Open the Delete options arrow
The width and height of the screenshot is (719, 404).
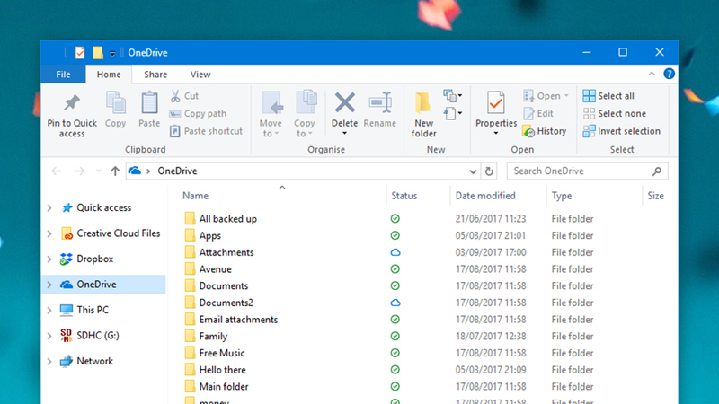344,133
